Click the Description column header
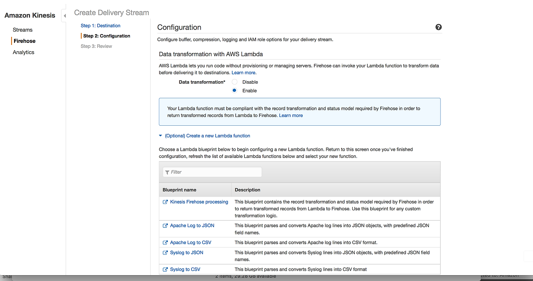The image size is (533, 281). (x=247, y=190)
